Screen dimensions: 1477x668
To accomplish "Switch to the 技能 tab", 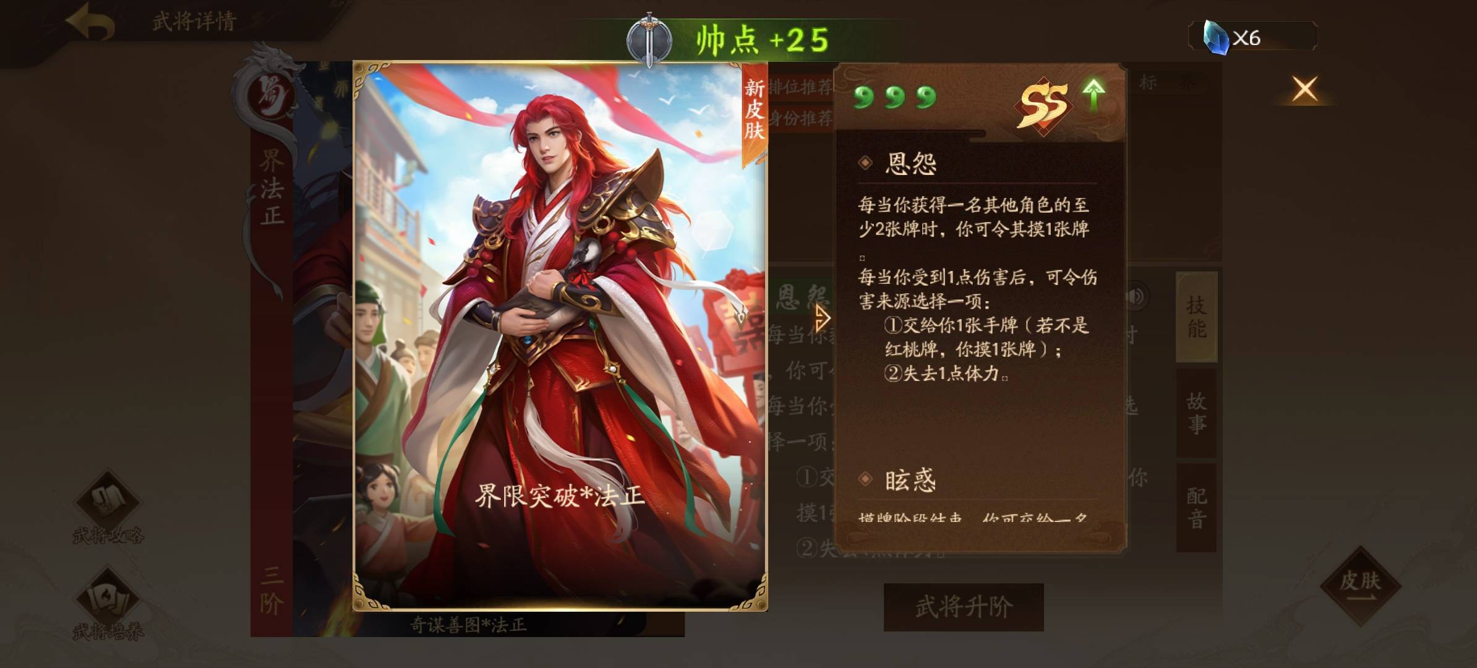I will coord(1196,317).
